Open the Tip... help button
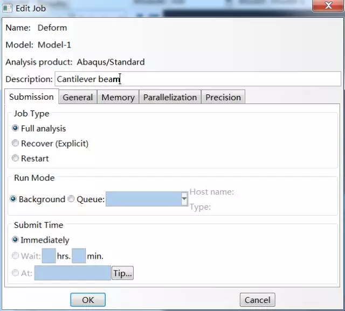This screenshot has height=311, width=345. 122,273
